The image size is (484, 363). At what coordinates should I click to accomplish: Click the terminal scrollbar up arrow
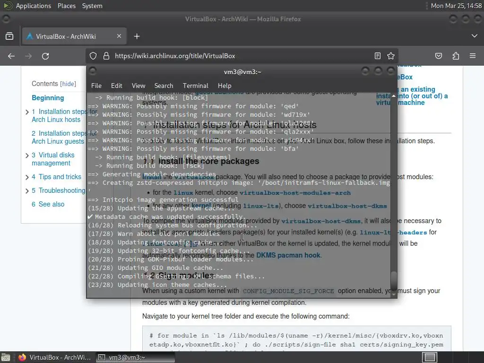point(394,96)
